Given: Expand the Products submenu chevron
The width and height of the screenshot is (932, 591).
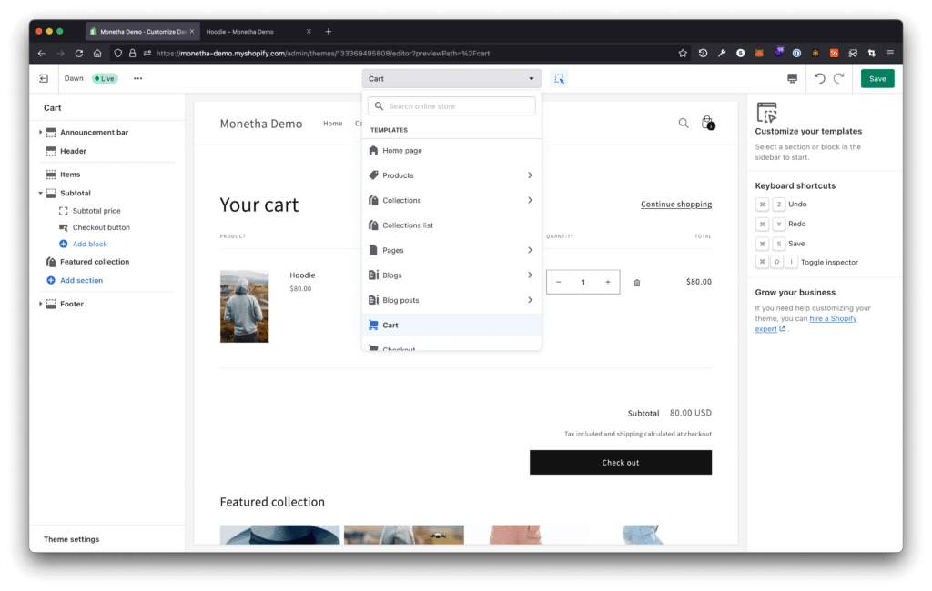Looking at the screenshot, I should click(x=530, y=175).
